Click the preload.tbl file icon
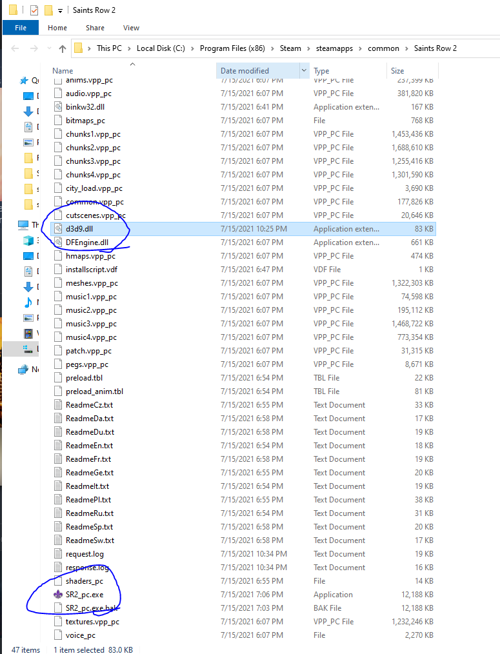Image resolution: width=500 pixels, height=654 pixels. (x=59, y=378)
